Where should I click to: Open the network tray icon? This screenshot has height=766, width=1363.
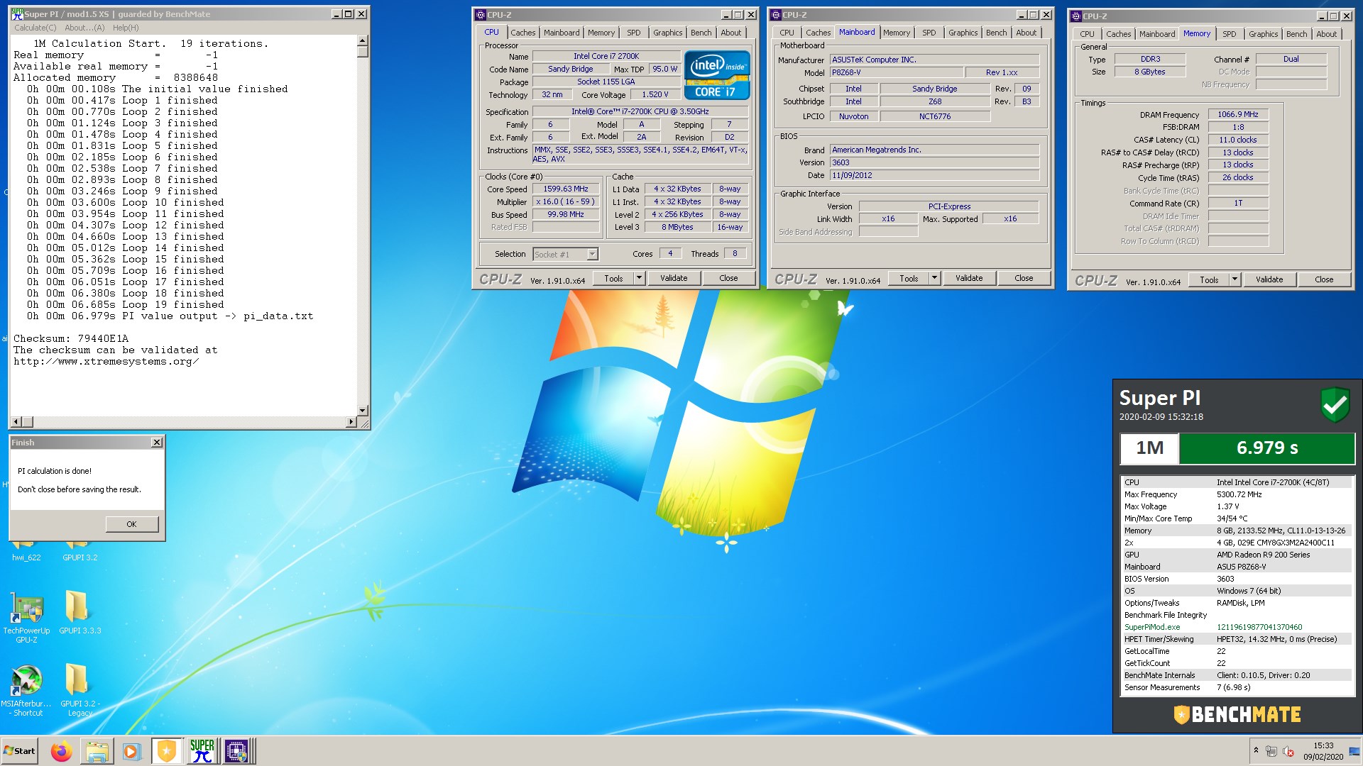click(1271, 751)
